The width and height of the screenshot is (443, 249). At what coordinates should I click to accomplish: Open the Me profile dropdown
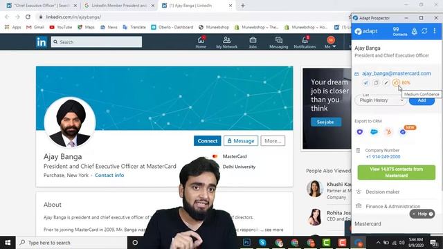pyautogui.click(x=330, y=42)
